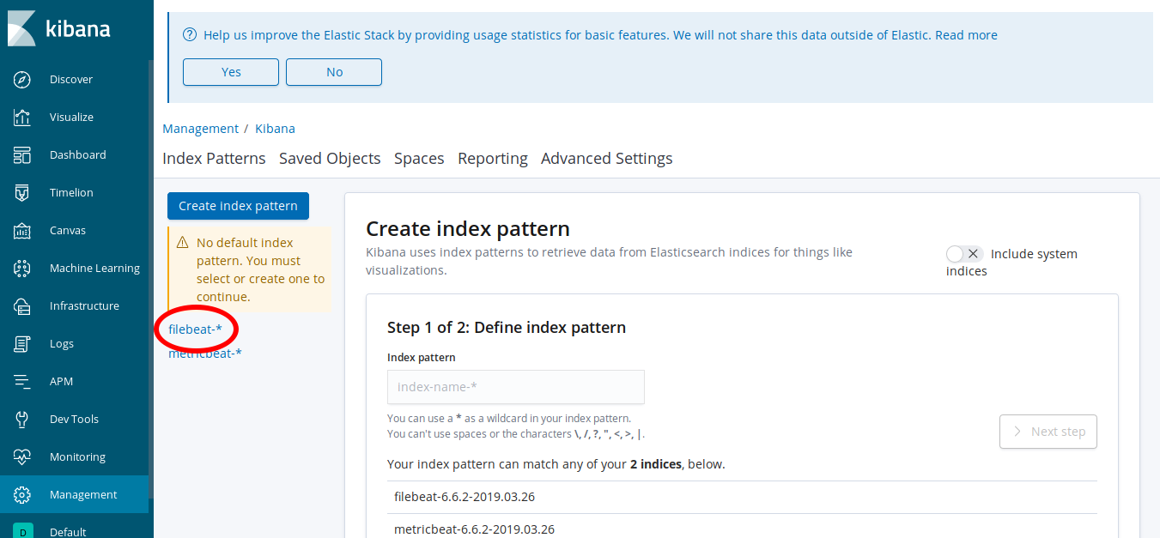Image resolution: width=1160 pixels, height=538 pixels.
Task: Switch to the Spaces tab
Action: point(419,158)
